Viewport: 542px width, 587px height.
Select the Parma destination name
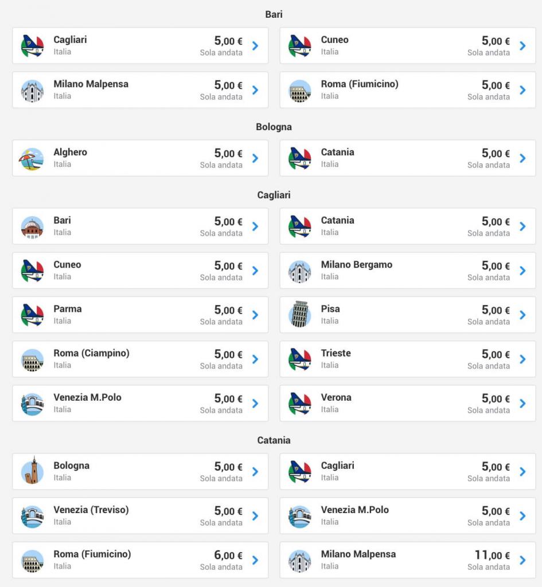(68, 309)
